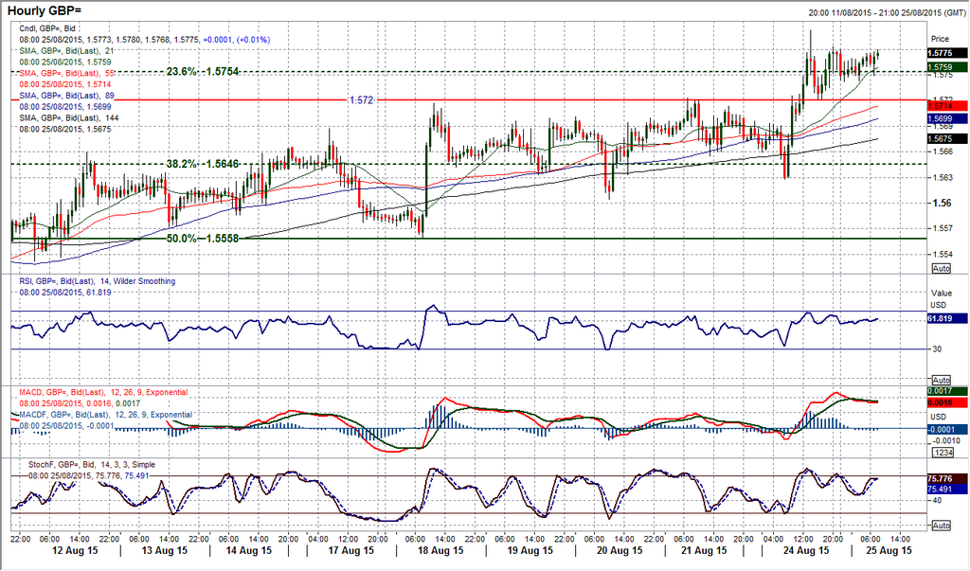Image resolution: width=970 pixels, height=571 pixels.
Task: Select the blue SMA 89 legend line
Action: pos(67,96)
